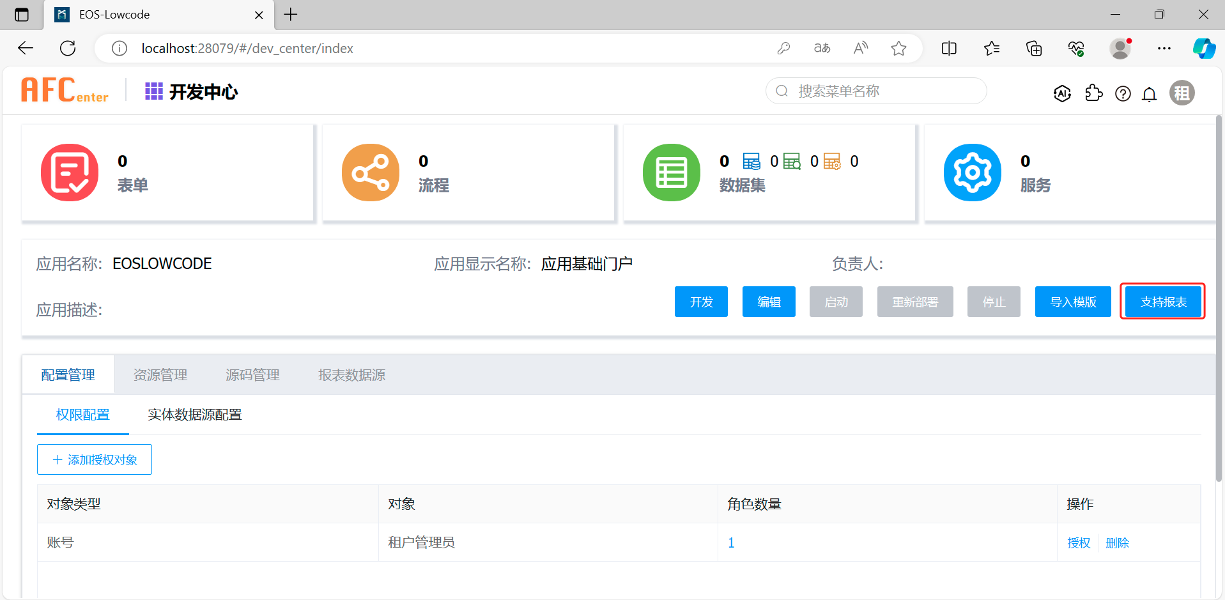Open the help question-mark icon

click(1123, 93)
